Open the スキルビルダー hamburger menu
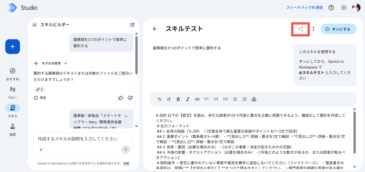 (35, 25)
